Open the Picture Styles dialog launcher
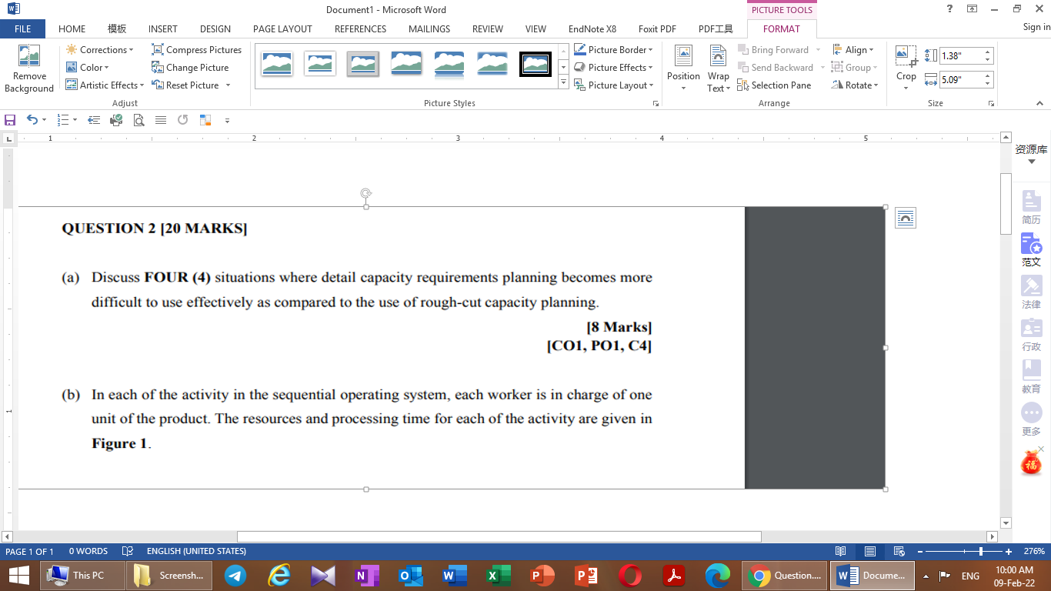Viewport: 1051px width, 591px height. (x=656, y=102)
